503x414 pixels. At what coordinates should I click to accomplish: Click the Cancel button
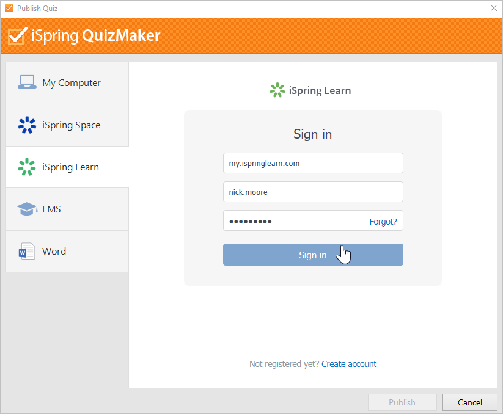(x=470, y=402)
